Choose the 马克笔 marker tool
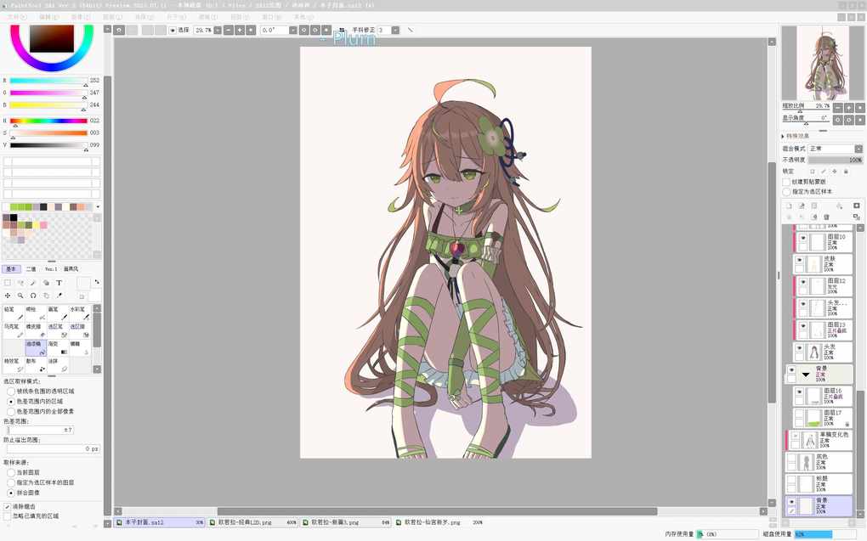The height and width of the screenshot is (541, 867). 14,330
